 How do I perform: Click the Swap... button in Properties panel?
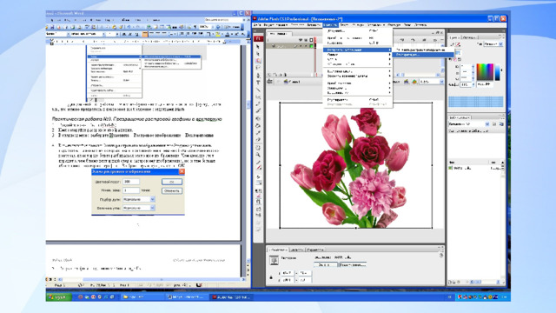tap(326, 264)
